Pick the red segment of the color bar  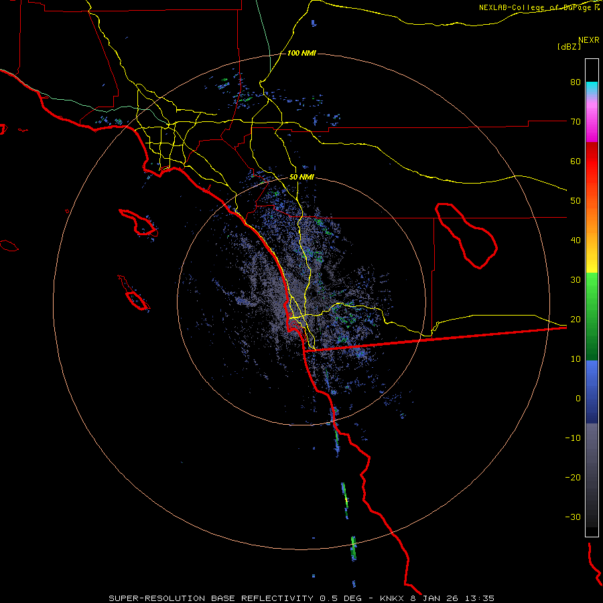(x=592, y=161)
